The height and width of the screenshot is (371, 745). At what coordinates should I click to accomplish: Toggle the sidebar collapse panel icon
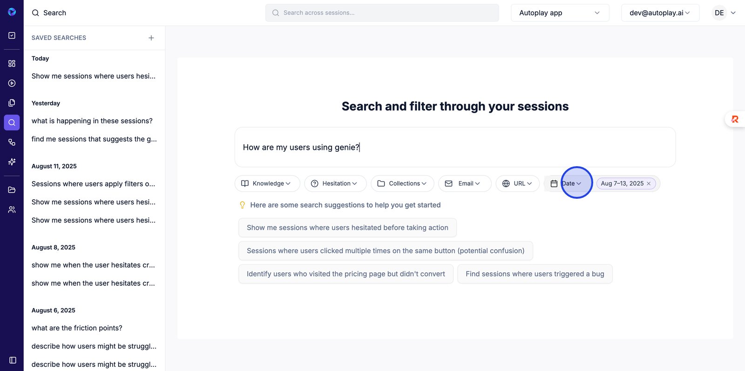click(13, 360)
